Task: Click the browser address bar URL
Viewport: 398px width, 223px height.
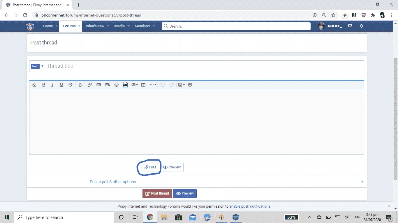Action: click(x=91, y=15)
